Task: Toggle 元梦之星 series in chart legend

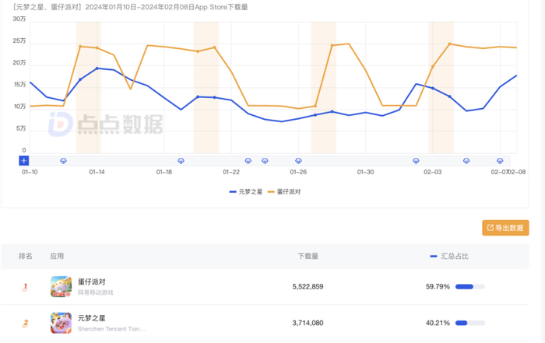Action: coord(246,191)
